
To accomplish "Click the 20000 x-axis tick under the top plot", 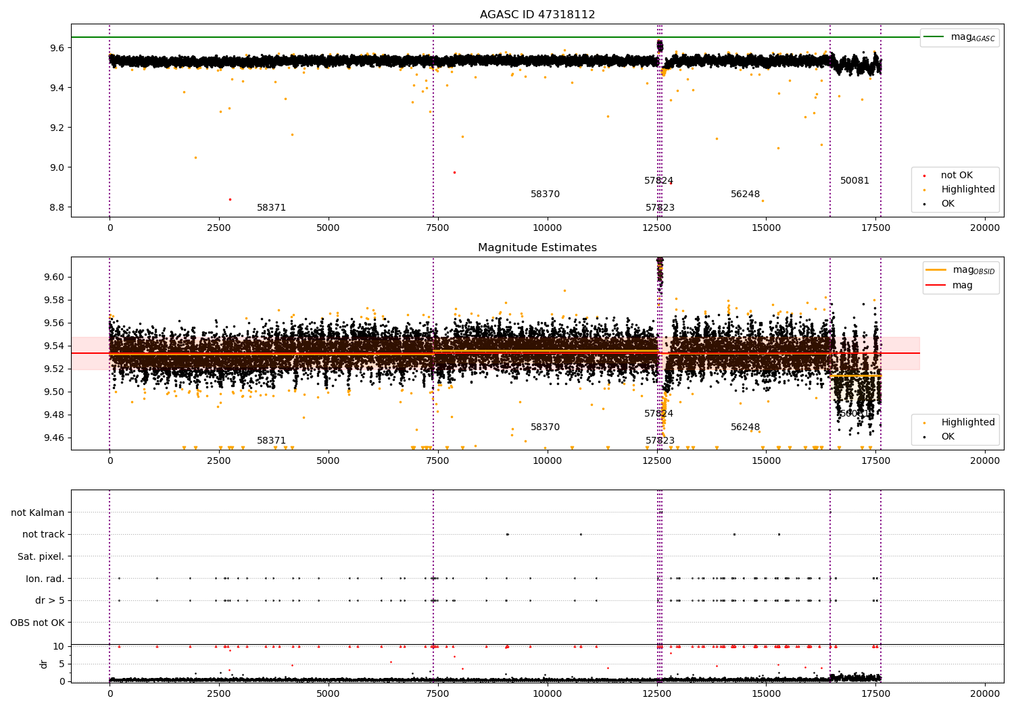I will [x=985, y=228].
